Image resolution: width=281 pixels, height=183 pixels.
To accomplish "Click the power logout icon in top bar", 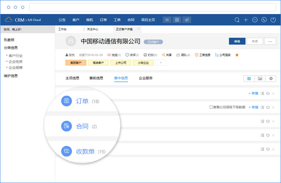I will click(273, 20).
